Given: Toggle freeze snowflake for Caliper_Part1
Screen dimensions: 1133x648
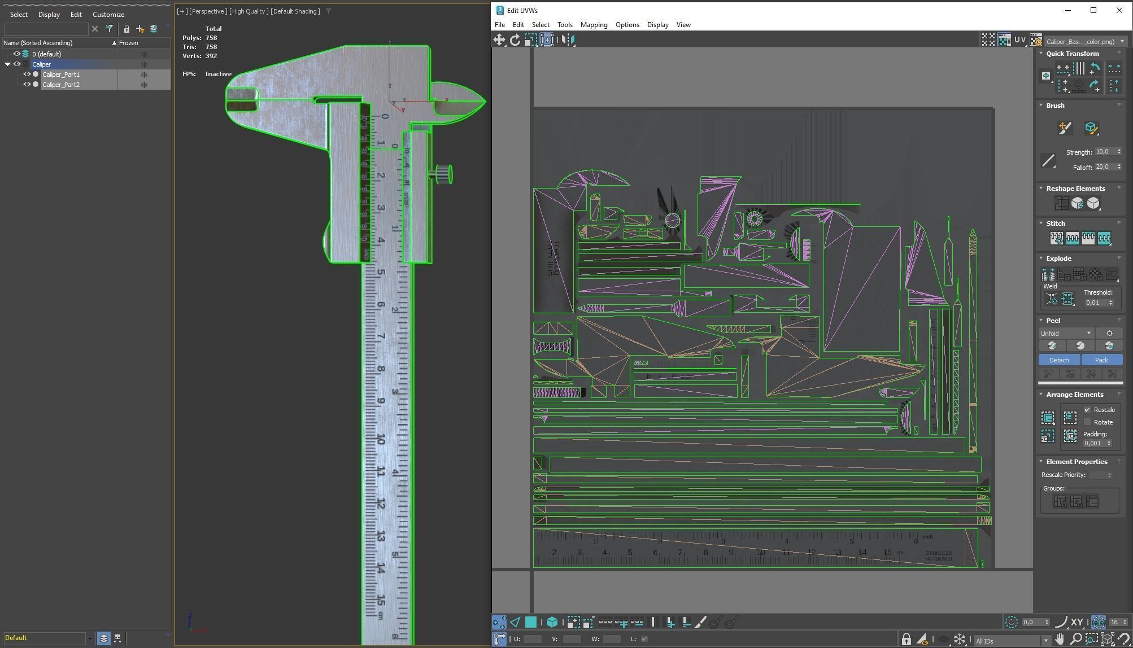Looking at the screenshot, I should 144,75.
